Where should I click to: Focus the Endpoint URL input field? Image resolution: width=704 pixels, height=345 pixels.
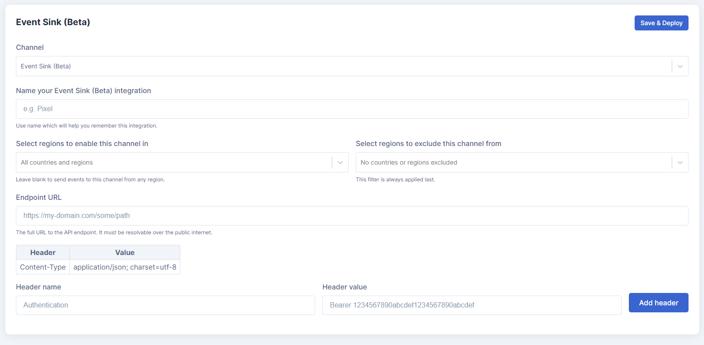tap(352, 216)
